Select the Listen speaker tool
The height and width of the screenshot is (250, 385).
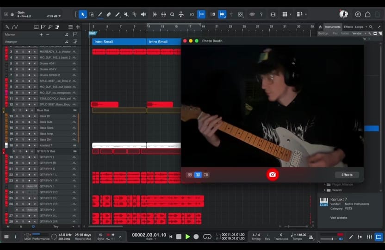[143, 14]
